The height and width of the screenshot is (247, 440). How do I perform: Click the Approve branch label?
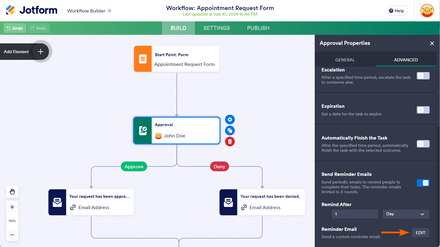coord(134,167)
